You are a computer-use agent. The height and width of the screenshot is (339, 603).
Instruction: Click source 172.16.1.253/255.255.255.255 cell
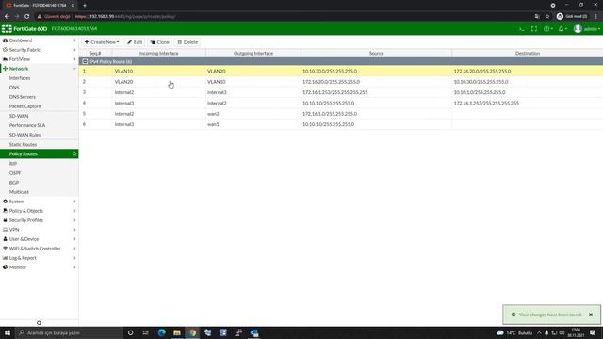(x=335, y=92)
